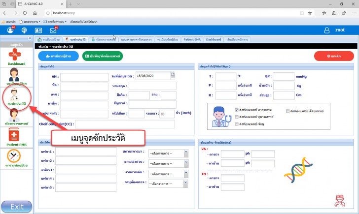359x214 pixels.
Task: Open the reading view book icon
Action: click(302, 13)
